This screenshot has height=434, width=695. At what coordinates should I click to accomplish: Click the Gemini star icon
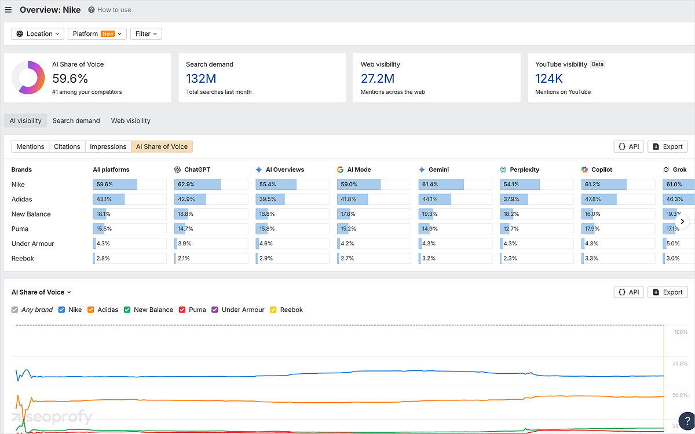(422, 170)
